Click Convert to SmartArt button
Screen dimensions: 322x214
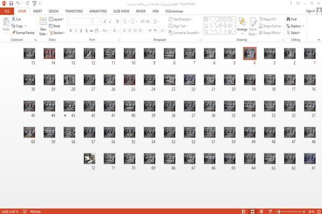click(x=184, y=33)
